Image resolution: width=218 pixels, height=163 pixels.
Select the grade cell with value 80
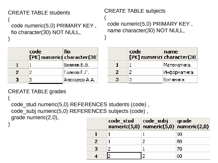coord(192,141)
